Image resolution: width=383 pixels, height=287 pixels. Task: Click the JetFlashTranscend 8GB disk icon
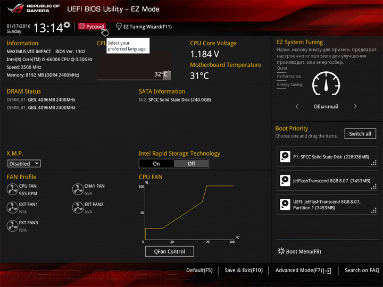point(285,181)
